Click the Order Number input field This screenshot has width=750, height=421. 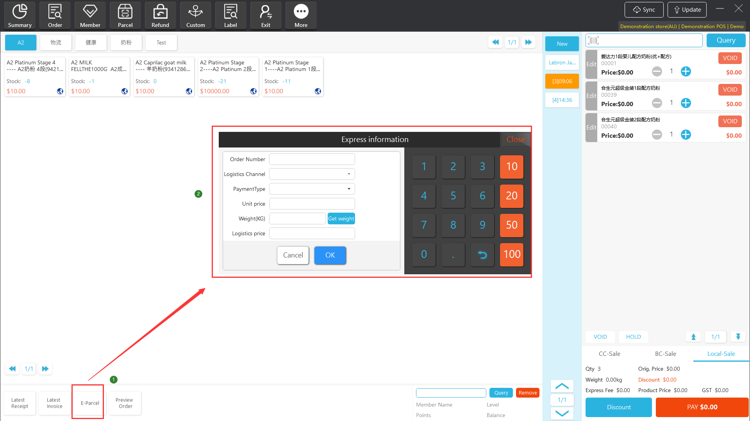(312, 159)
